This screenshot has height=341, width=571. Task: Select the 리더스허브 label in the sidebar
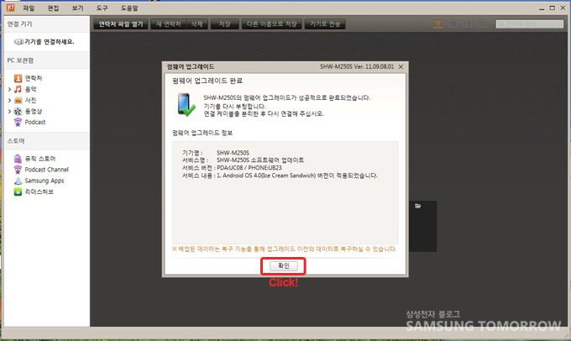tap(39, 191)
